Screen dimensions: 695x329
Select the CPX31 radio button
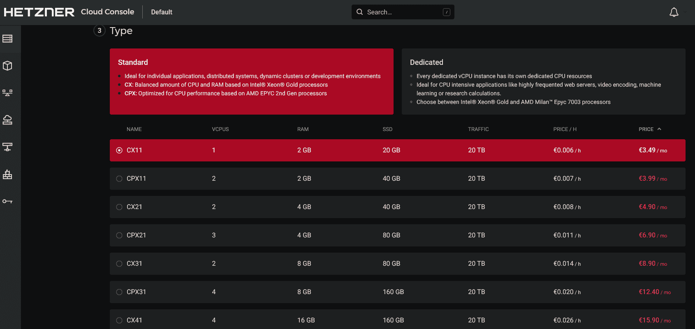click(x=119, y=292)
